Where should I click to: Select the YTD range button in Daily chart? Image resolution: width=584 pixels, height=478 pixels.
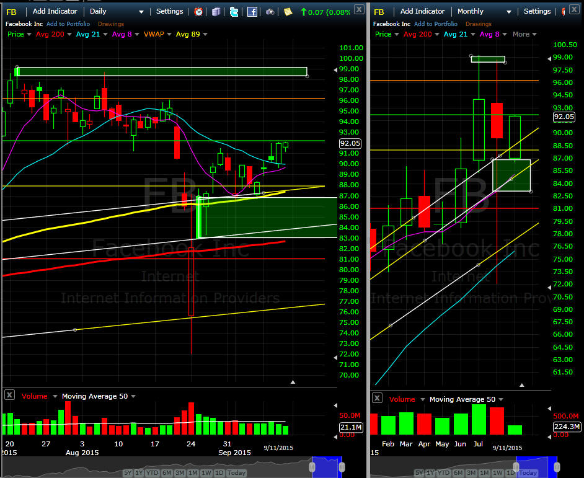(153, 473)
